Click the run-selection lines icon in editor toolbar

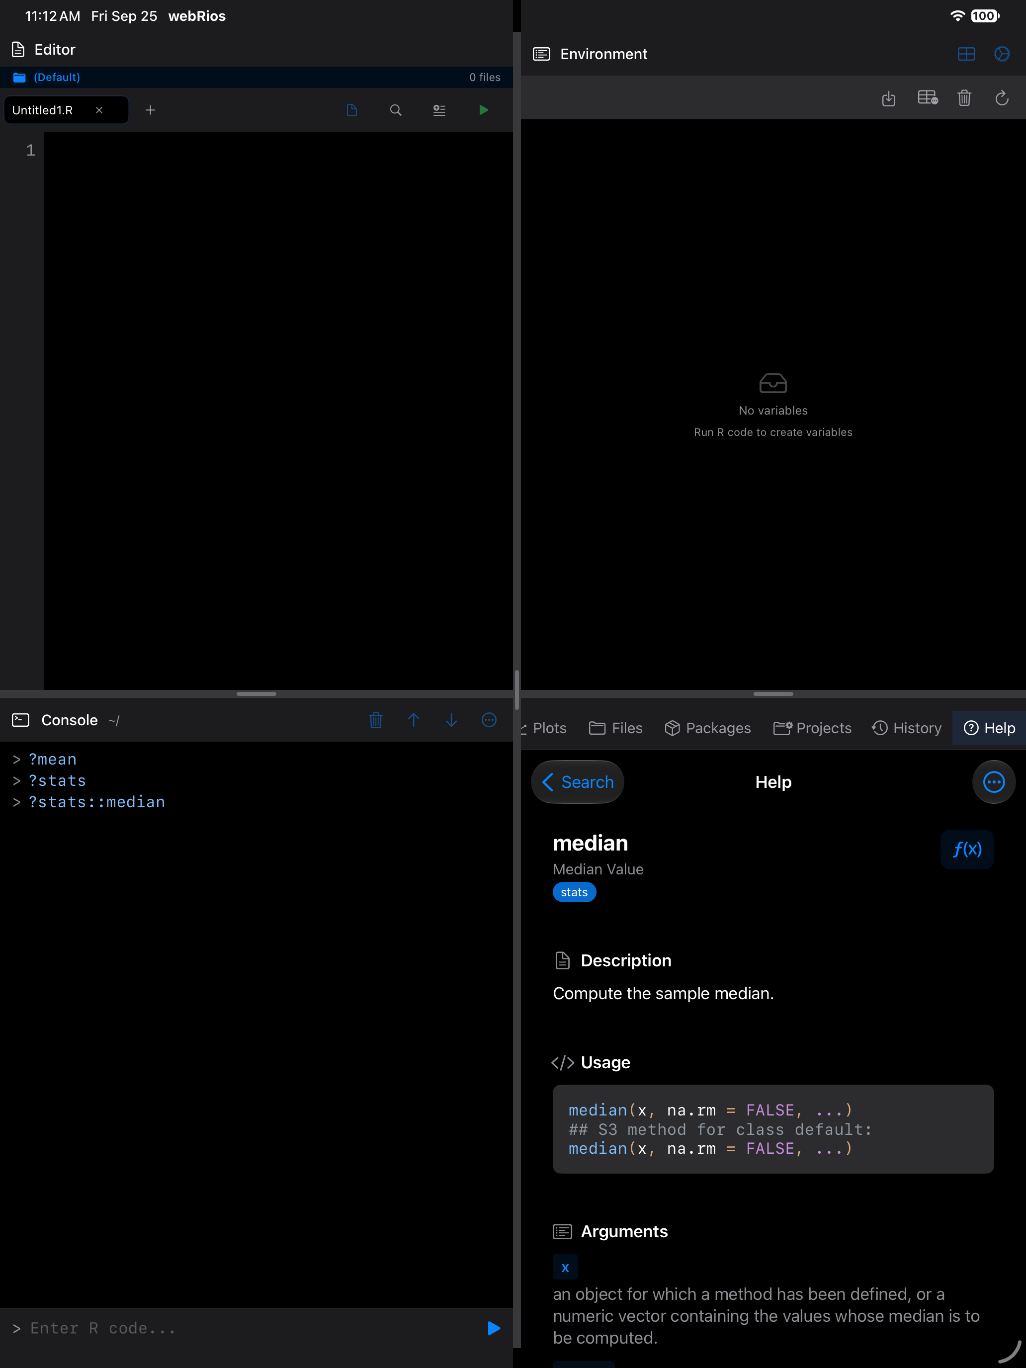click(x=439, y=110)
